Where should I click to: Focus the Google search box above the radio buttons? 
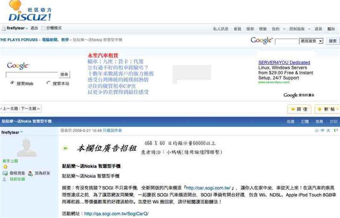[x=32, y=75]
